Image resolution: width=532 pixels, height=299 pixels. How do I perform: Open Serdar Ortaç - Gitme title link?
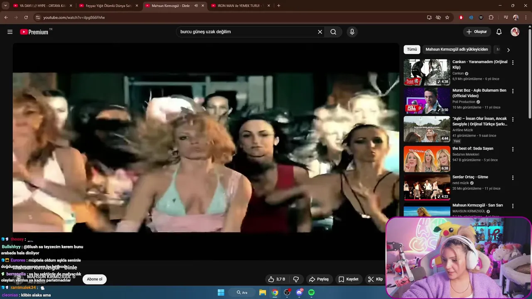470,177
